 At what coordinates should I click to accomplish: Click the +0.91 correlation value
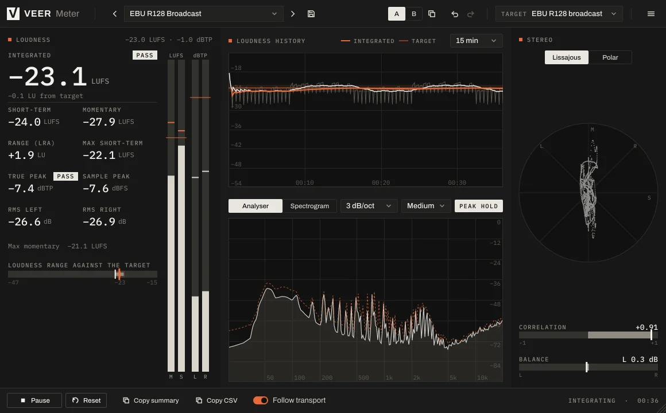tap(646, 328)
